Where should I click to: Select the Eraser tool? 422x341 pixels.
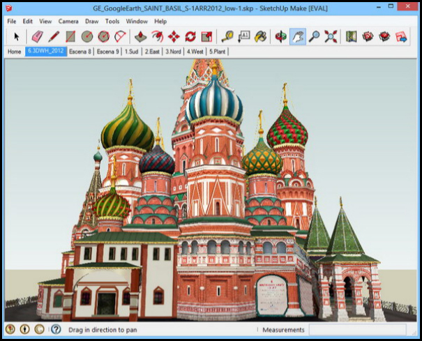click(x=37, y=36)
